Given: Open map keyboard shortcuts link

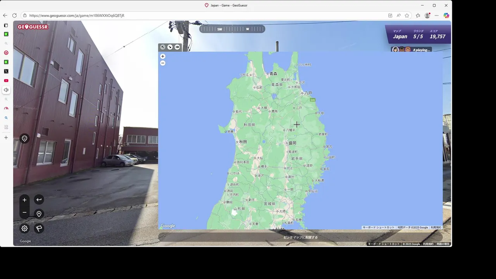Looking at the screenshot, I should tap(378, 227).
